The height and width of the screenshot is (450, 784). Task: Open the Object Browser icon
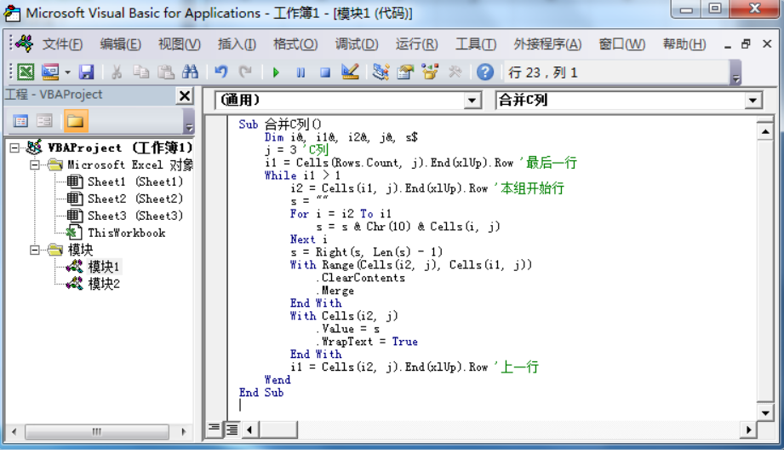point(430,72)
